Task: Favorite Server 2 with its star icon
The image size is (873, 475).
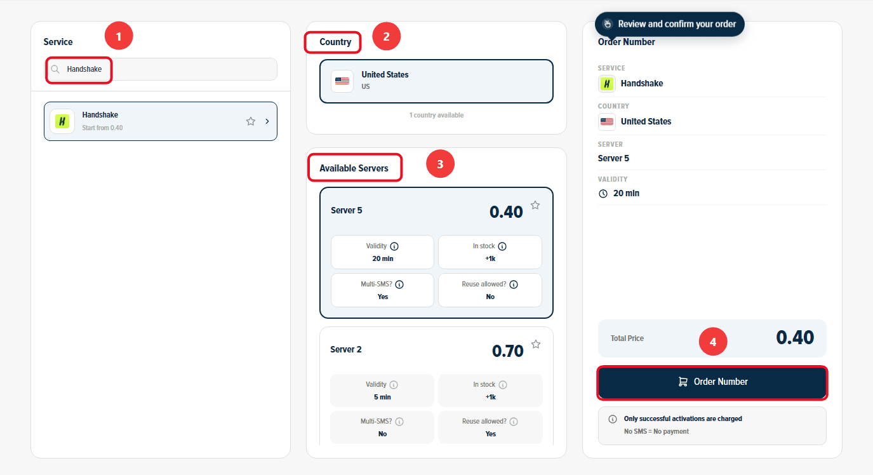Action: pos(536,344)
